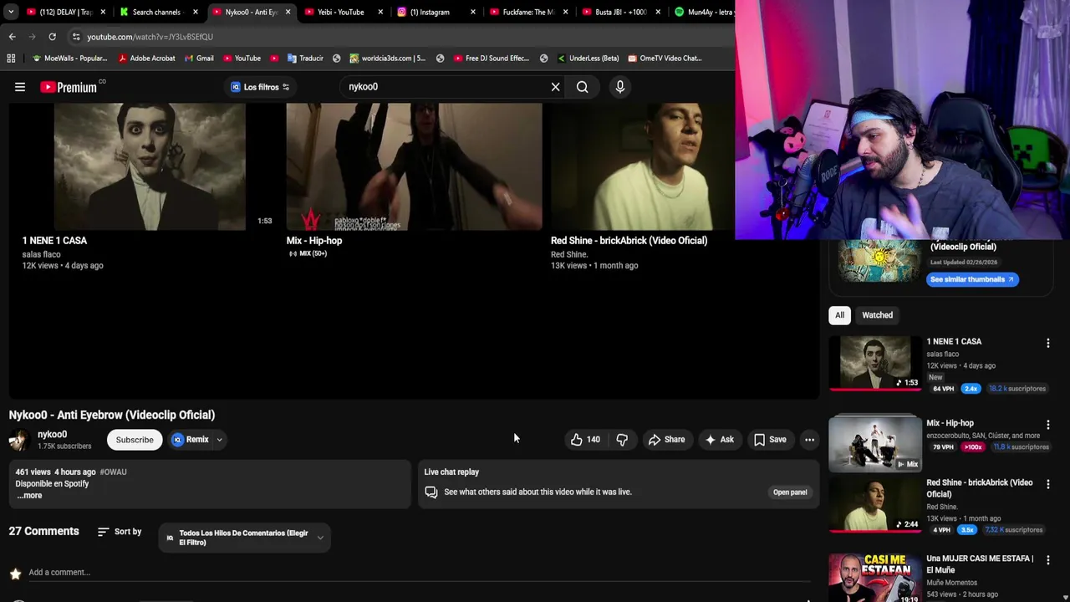Viewport: 1070px width, 602px height.
Task: Click 18.2 k suscriptores text
Action: (1017, 389)
